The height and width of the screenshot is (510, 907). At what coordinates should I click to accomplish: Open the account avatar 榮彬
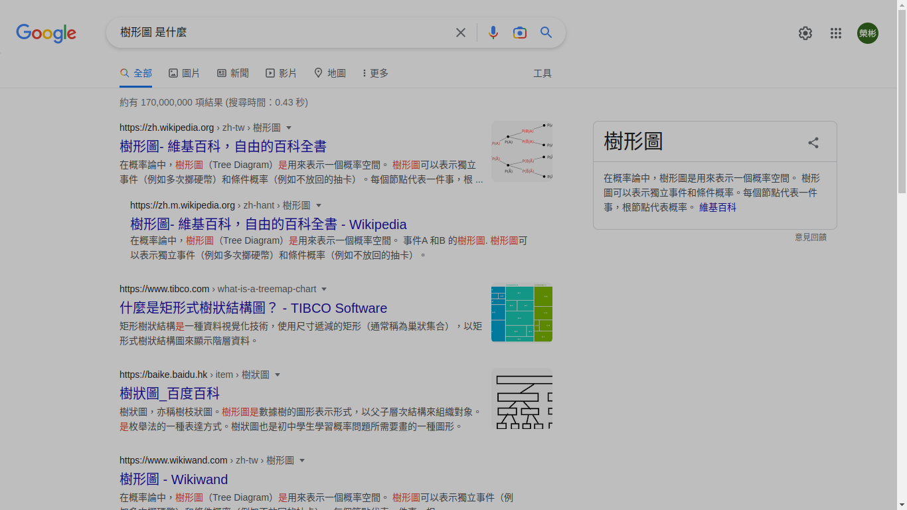(867, 33)
